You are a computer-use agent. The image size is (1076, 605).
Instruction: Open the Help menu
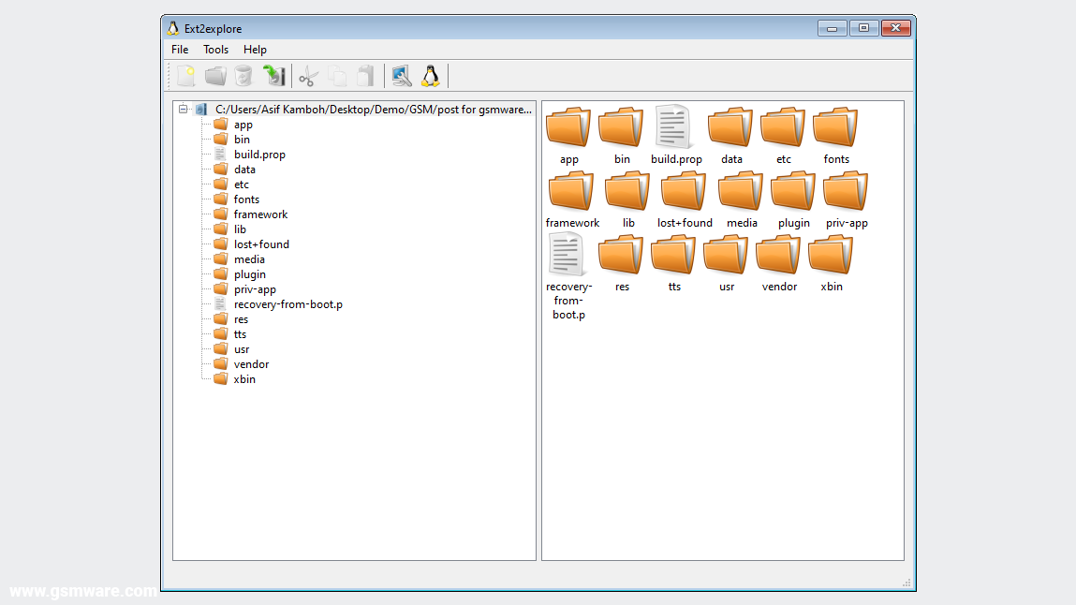tap(255, 50)
